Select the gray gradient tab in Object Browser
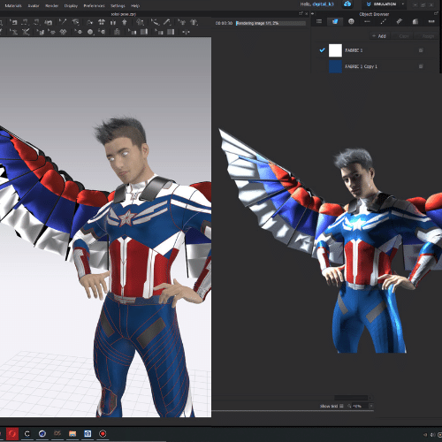This screenshot has height=442, width=442. (x=415, y=21)
